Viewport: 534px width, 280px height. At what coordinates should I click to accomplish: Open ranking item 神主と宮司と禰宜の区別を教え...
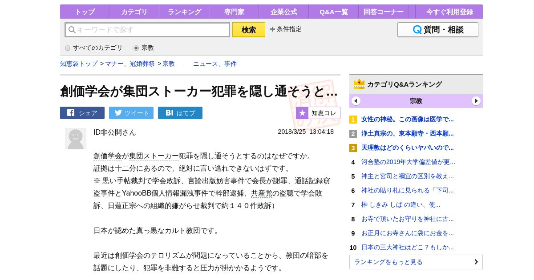pyautogui.click(x=408, y=176)
